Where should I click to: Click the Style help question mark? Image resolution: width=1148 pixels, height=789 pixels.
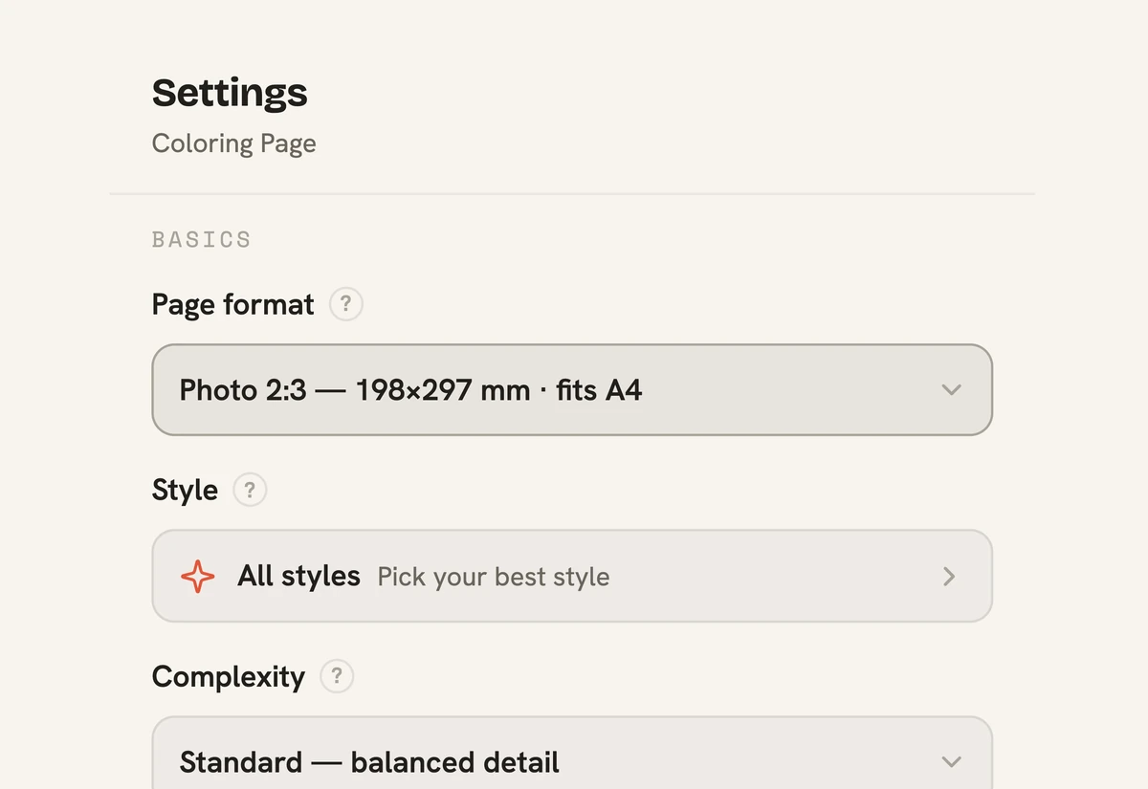coord(250,491)
